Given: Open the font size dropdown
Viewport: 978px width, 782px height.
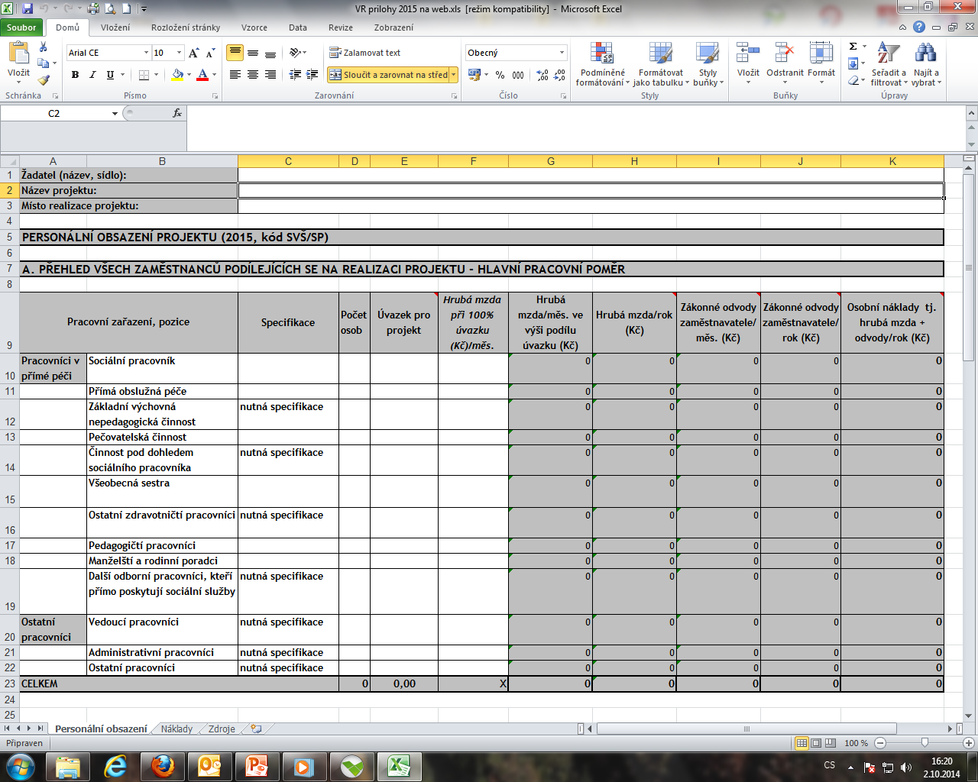Looking at the screenshot, I should (x=180, y=53).
